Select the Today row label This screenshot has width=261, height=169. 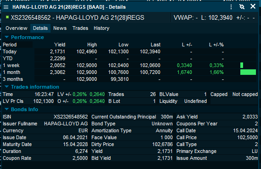pyautogui.click(x=10, y=51)
